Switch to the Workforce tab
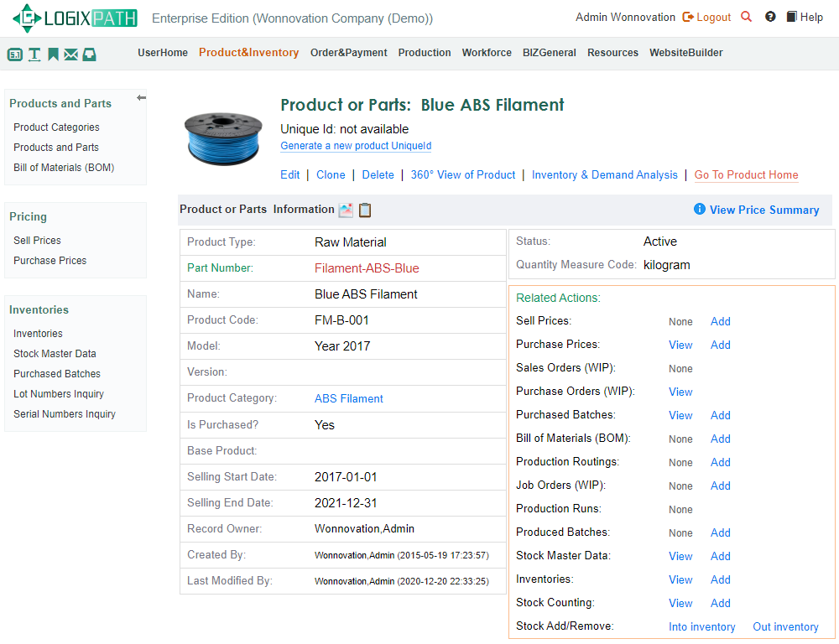This screenshot has height=644, width=839. point(487,52)
